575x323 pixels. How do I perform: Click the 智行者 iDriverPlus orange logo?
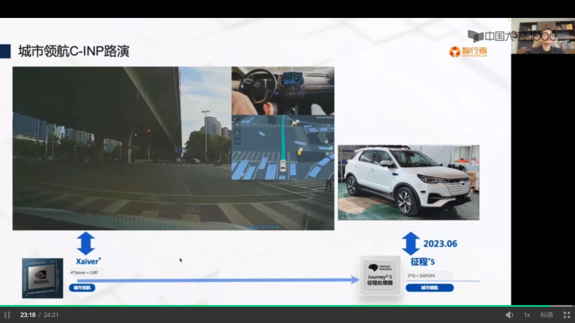[x=468, y=52]
